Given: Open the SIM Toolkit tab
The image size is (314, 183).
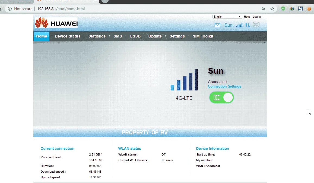Looking at the screenshot, I should coord(203,36).
